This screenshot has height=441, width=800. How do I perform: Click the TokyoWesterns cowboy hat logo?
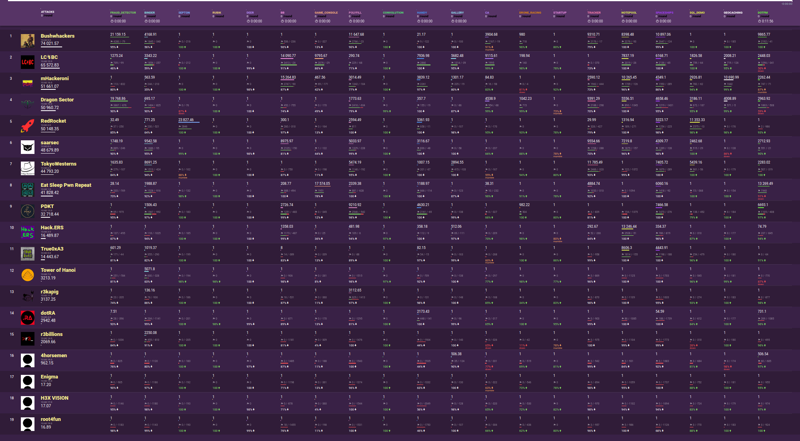pos(28,168)
